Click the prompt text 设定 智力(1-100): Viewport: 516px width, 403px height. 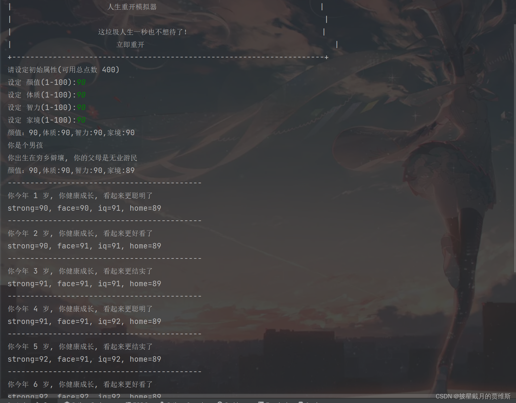42,107
